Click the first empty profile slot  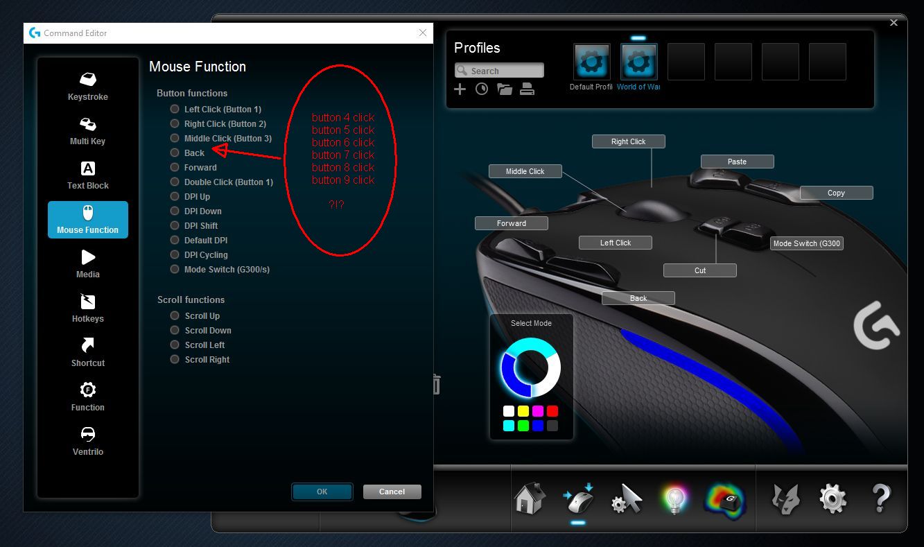686,62
